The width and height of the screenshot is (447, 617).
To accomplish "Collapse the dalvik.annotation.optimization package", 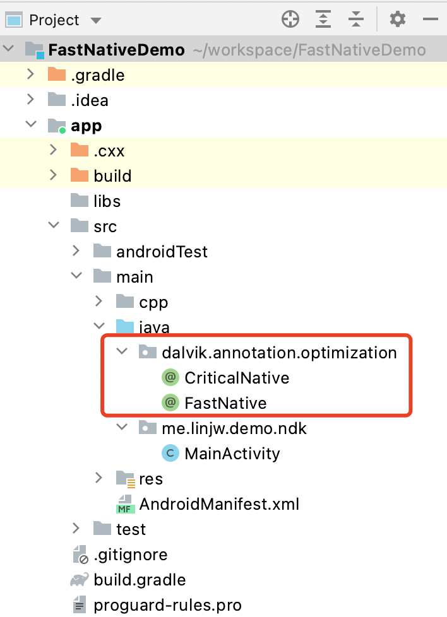I will point(121,353).
